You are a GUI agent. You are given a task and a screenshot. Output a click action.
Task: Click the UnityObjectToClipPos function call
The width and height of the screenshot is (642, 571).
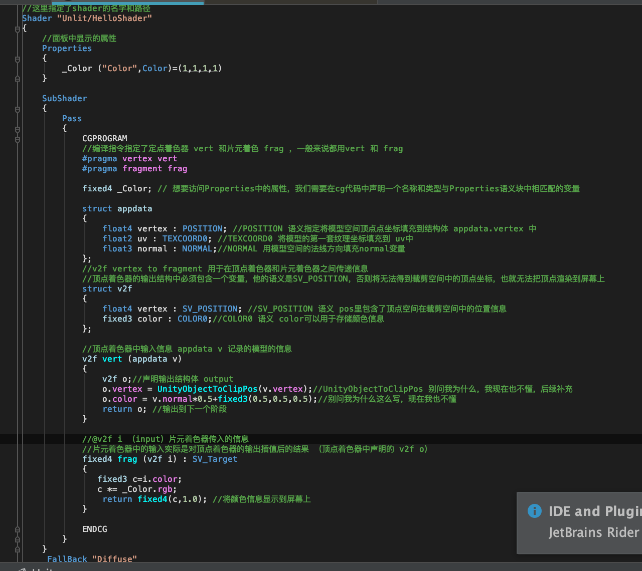[207, 389]
